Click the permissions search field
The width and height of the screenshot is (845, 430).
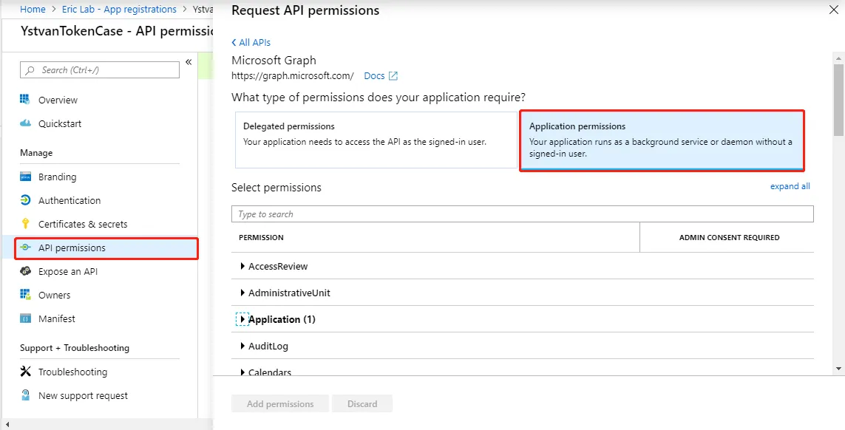click(522, 214)
